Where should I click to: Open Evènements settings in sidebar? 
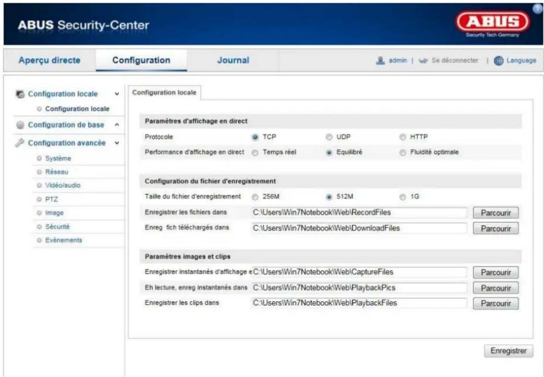(63, 240)
